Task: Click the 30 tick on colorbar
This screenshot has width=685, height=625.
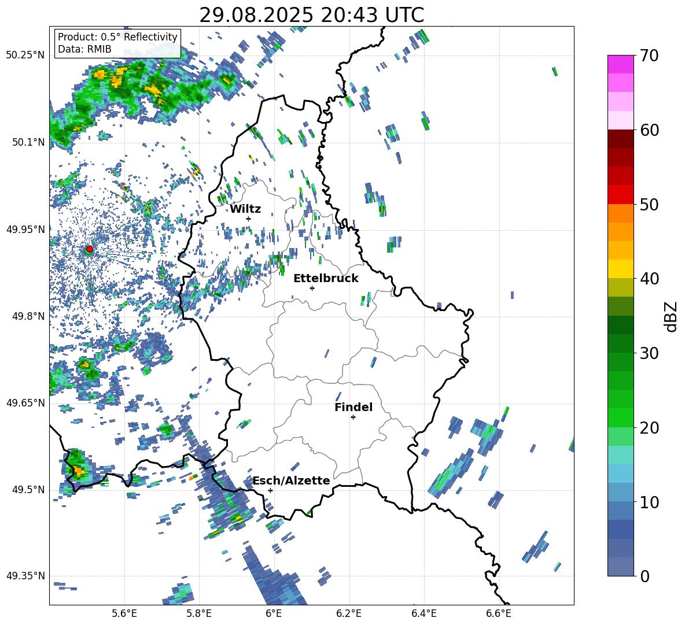Action: (649, 353)
